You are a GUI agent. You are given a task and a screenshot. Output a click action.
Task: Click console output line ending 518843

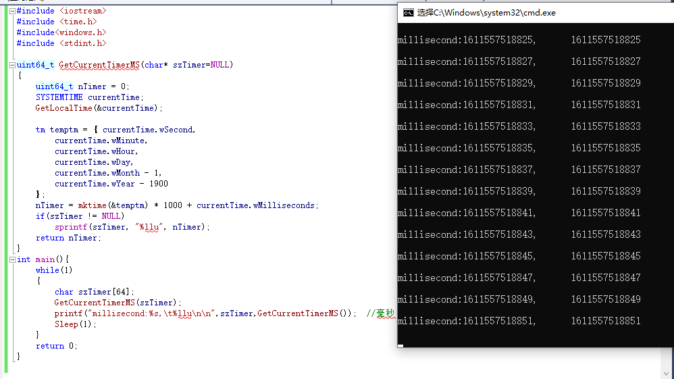[519, 234]
